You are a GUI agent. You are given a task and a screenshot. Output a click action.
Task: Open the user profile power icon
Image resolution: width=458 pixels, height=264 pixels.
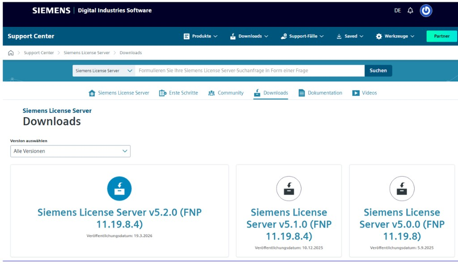pyautogui.click(x=426, y=11)
